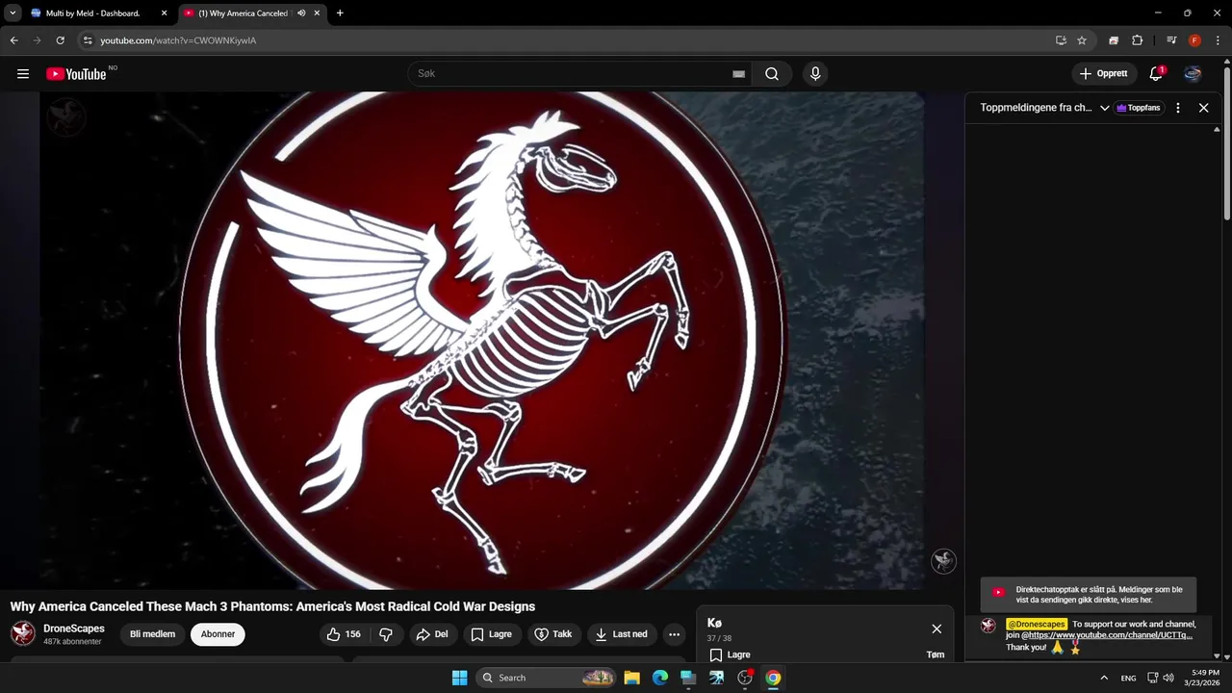Click the channel watermark on the video
Image resolution: width=1232 pixels, height=693 pixels.
tap(943, 560)
